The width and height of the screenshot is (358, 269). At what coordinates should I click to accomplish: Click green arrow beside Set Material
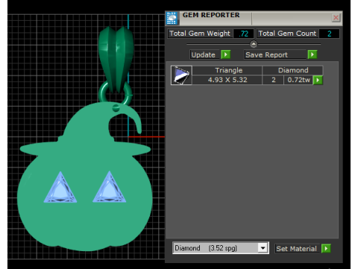tap(326, 249)
